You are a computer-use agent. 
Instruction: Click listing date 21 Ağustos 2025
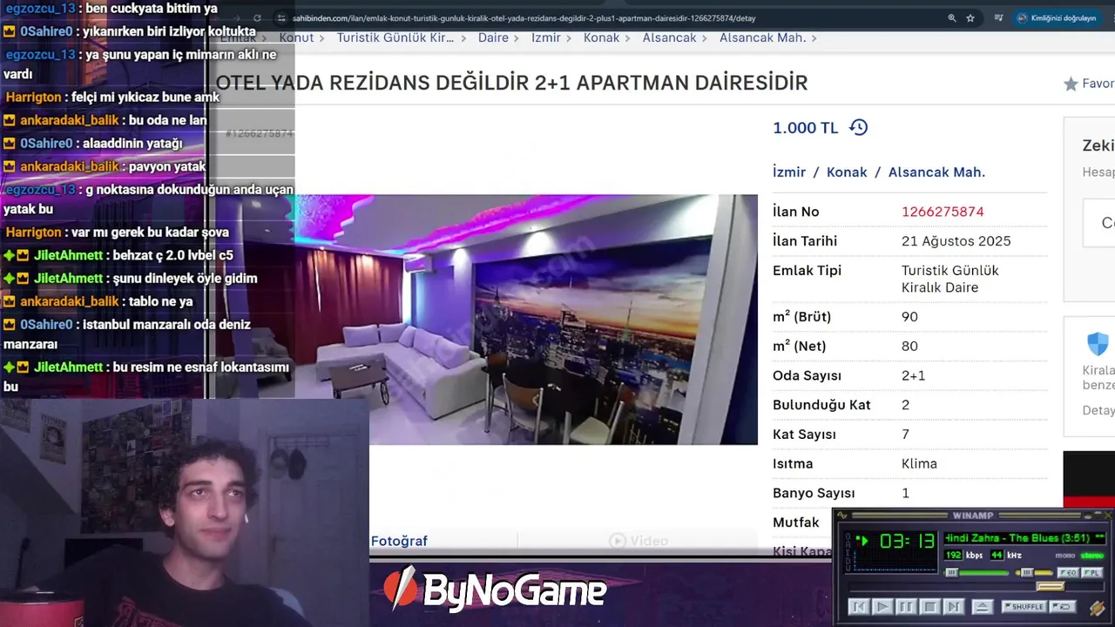[x=956, y=241]
